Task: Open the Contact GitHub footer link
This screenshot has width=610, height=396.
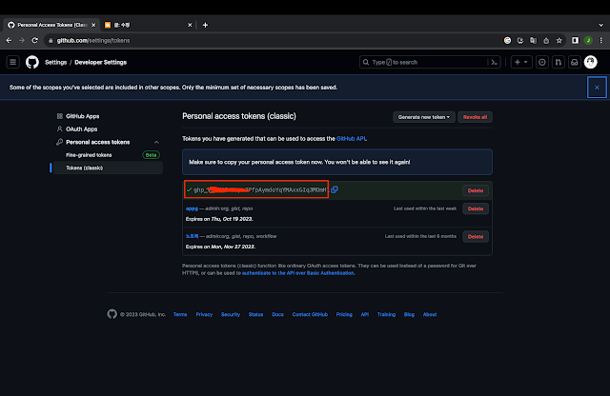Action: [x=310, y=314]
